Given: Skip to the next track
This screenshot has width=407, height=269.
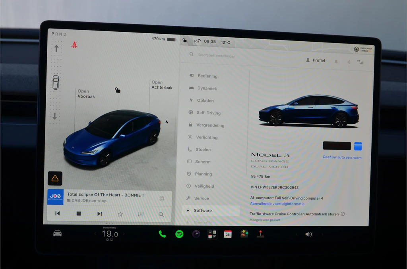Looking at the screenshot, I should click(99, 213).
